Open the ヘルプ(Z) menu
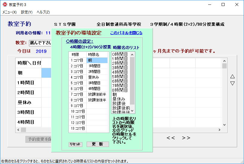This screenshot has height=164, width=244. pyautogui.click(x=43, y=12)
